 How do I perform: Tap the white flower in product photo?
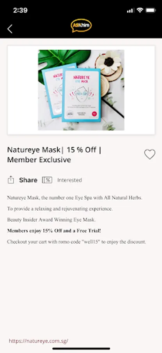pos(110,61)
